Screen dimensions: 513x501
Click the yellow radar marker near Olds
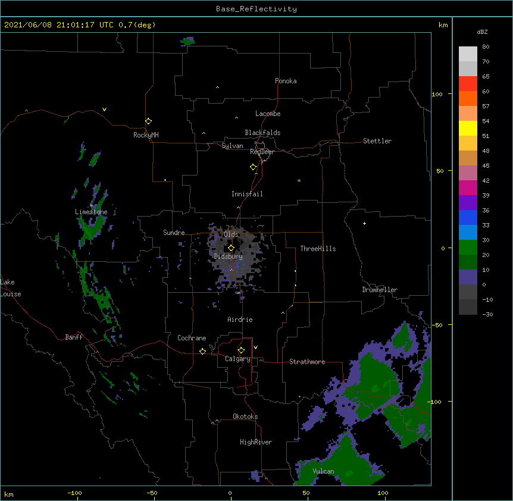coord(231,248)
